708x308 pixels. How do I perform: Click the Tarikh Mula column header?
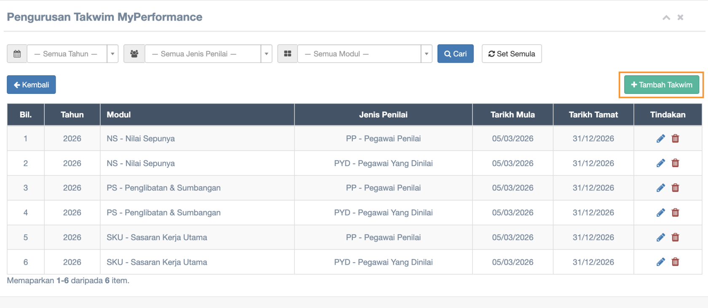(512, 115)
